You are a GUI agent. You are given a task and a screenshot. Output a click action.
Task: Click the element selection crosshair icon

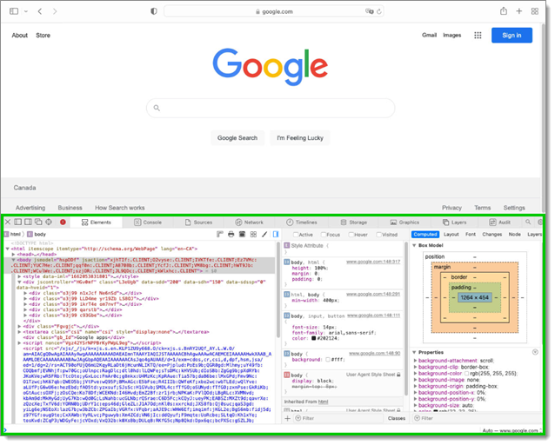[49, 222]
